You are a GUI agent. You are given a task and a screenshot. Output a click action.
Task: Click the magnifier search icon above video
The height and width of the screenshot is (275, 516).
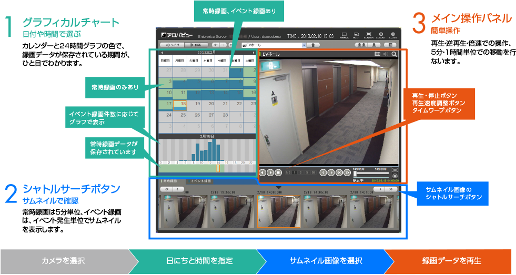[x=394, y=54]
